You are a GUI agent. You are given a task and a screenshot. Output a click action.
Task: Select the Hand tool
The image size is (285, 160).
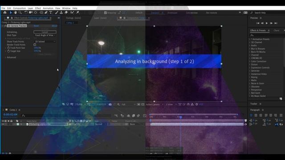[x=16, y=12]
